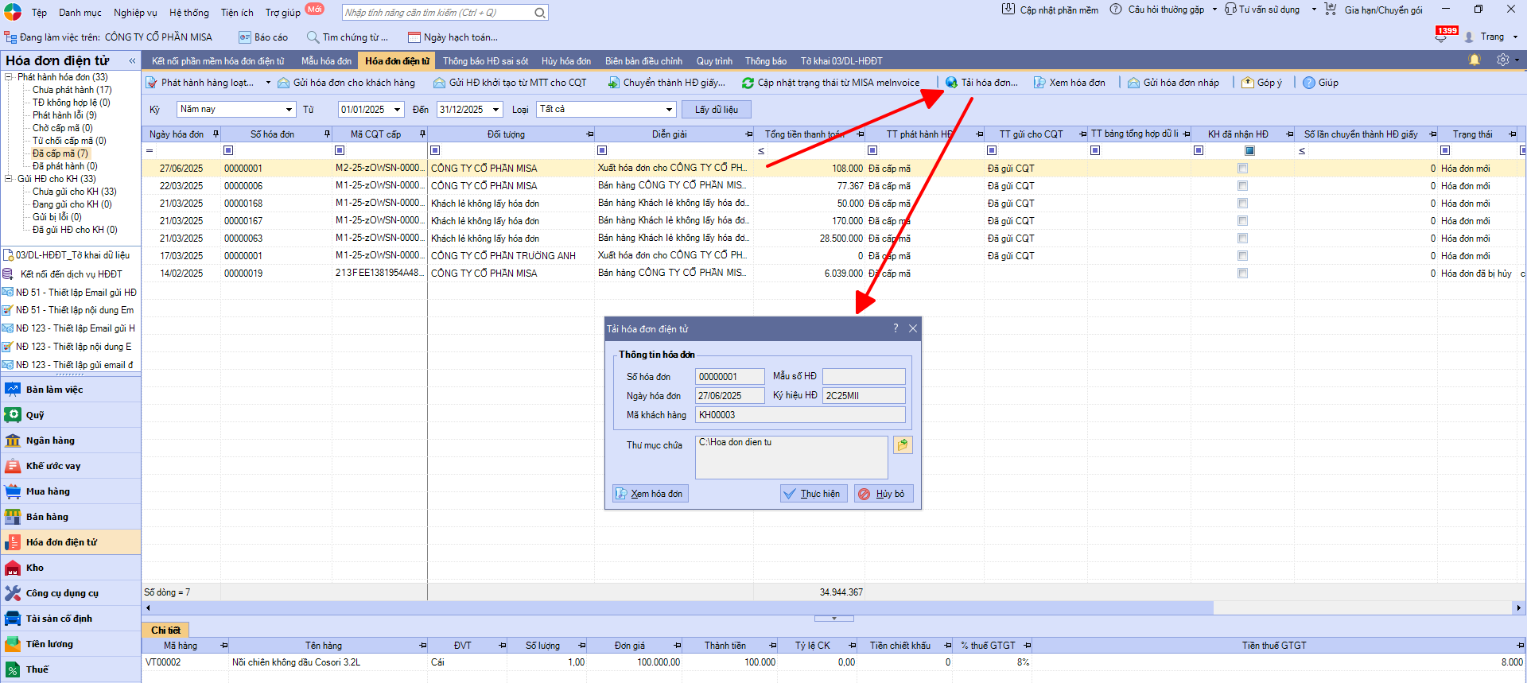Image resolution: width=1527 pixels, height=683 pixels.
Task: Click the help question mark in dialog title
Action: pyautogui.click(x=896, y=328)
